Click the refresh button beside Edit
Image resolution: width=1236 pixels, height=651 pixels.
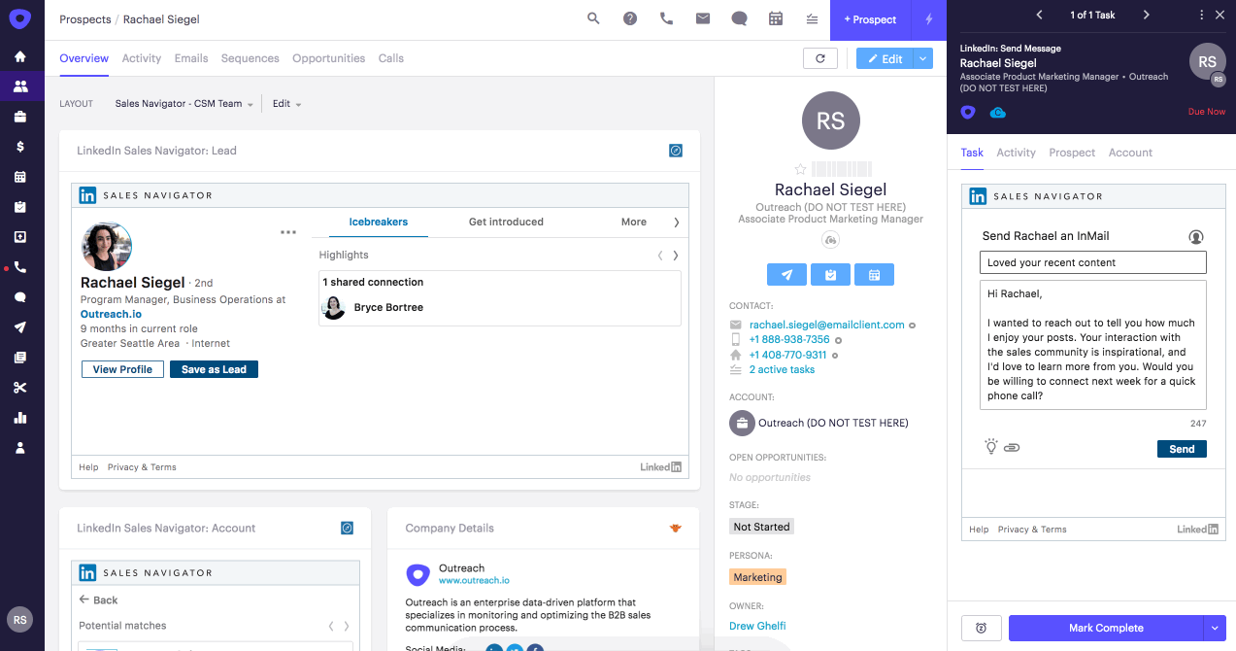(x=820, y=58)
